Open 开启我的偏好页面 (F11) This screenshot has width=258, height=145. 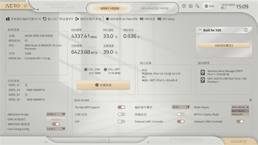coord(23,19)
